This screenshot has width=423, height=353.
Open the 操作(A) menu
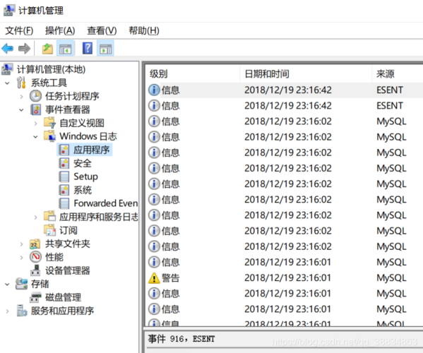[60, 30]
